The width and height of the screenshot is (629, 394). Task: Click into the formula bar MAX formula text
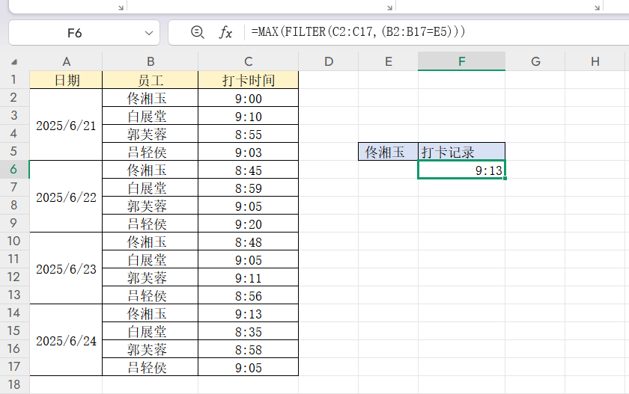[x=358, y=32]
